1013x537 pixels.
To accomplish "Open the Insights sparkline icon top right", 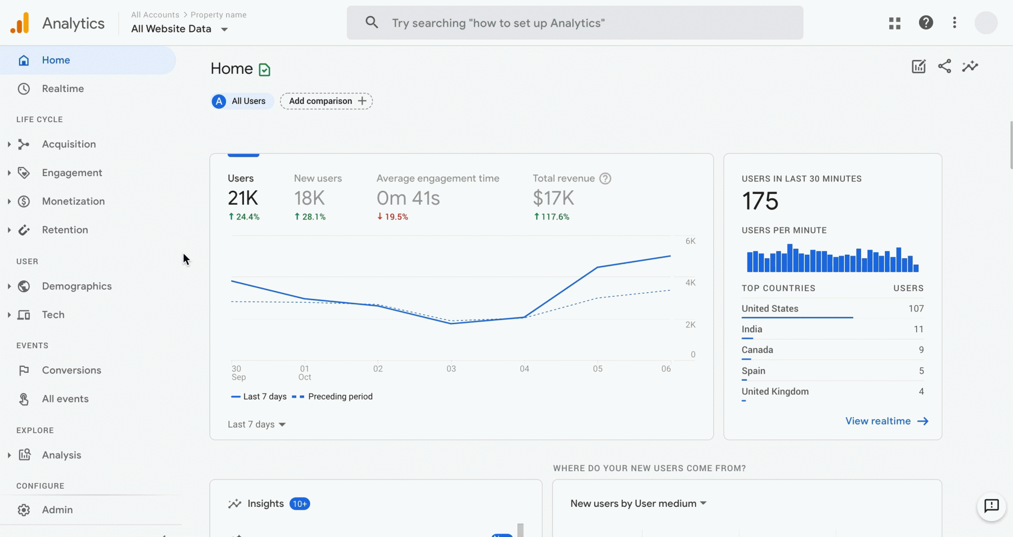I will 970,66.
